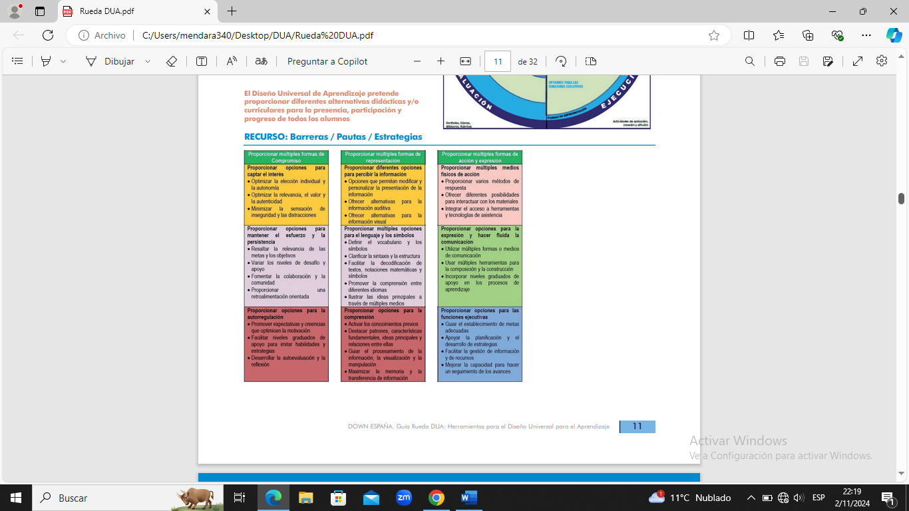
Task: Rotate the PDF page
Action: 561,61
